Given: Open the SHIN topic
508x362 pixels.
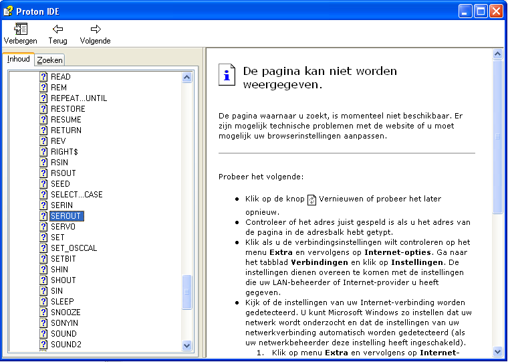Looking at the screenshot, I should pos(59,270).
